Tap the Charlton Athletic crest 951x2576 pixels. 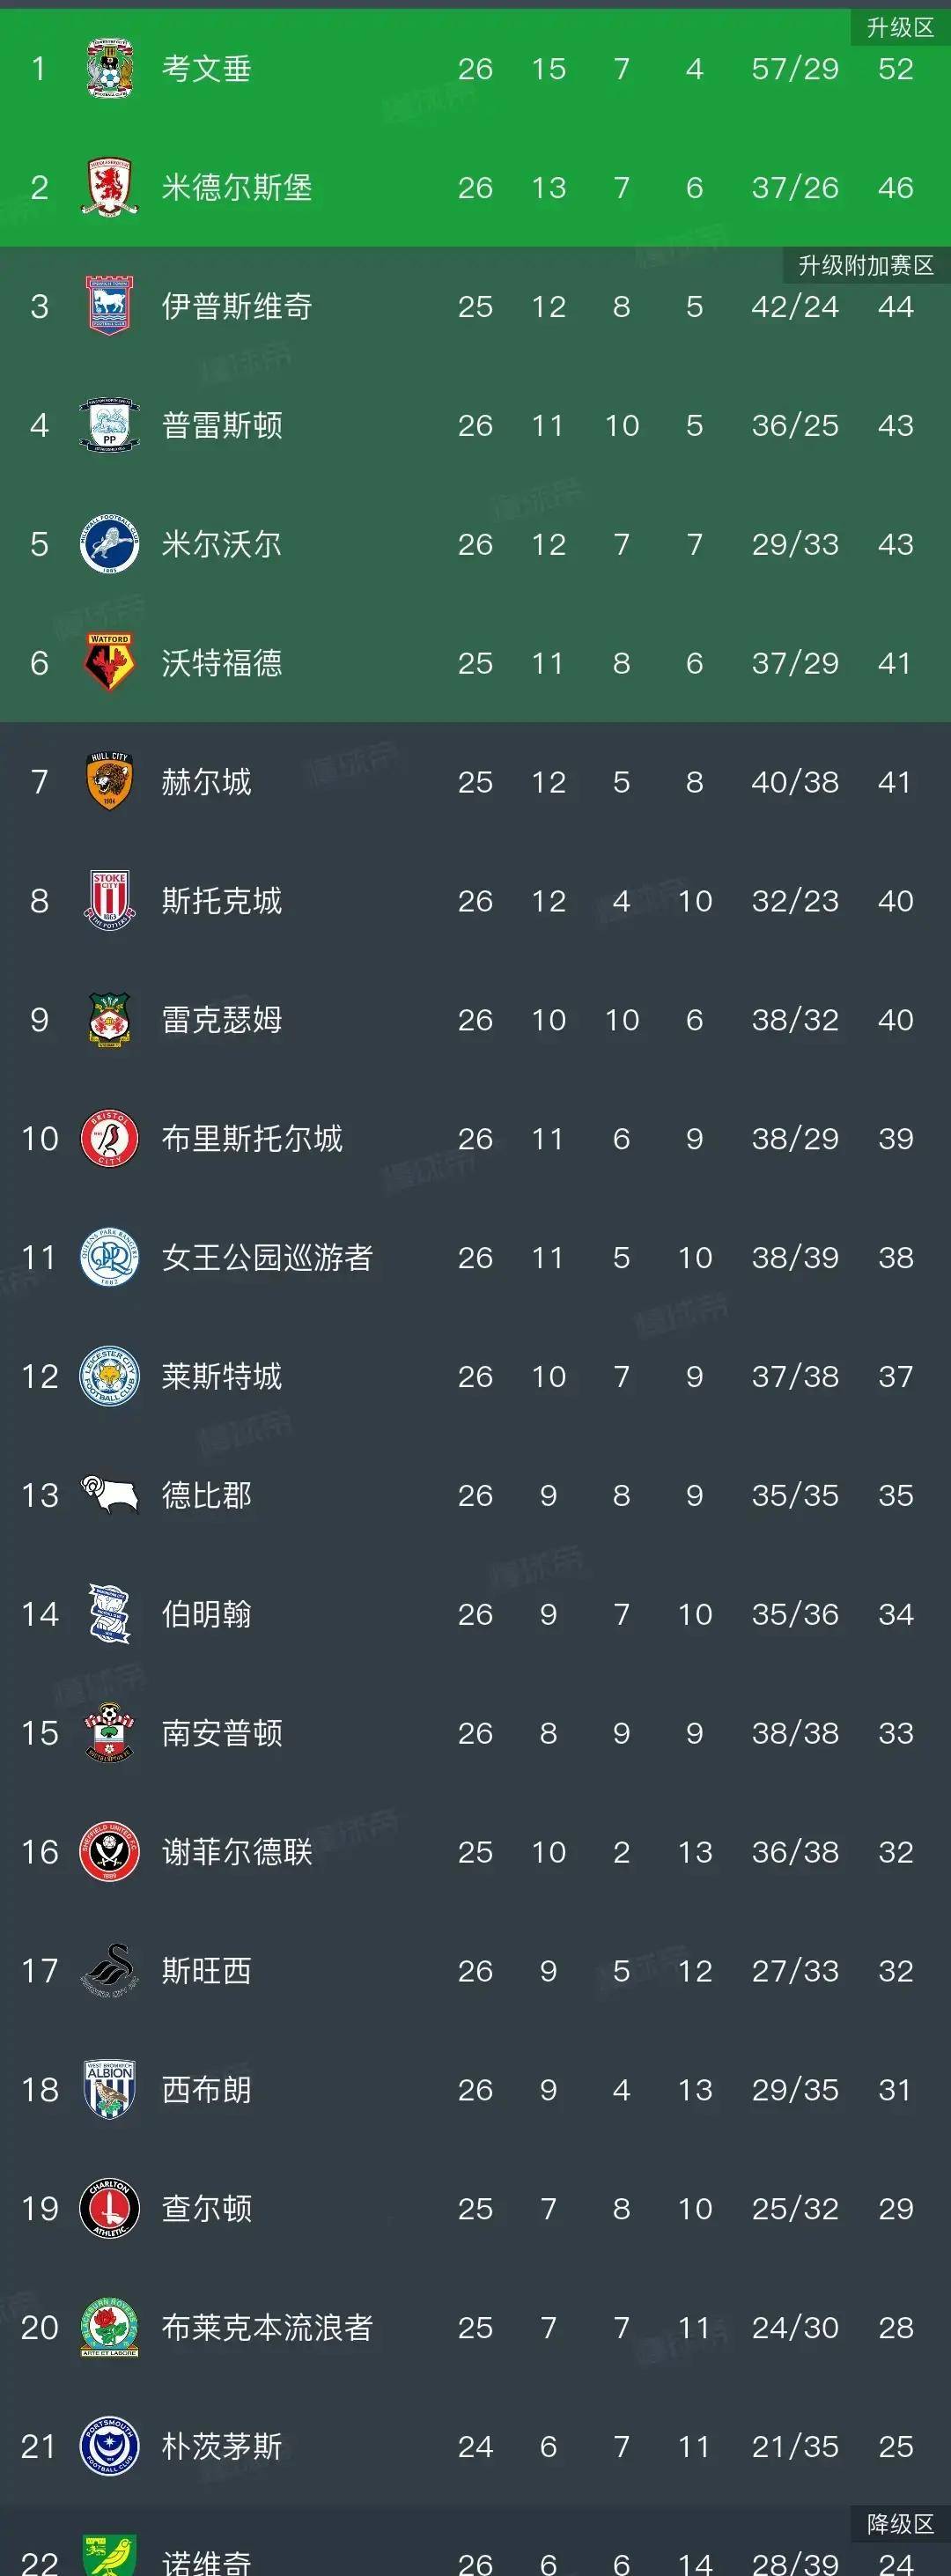(109, 2208)
